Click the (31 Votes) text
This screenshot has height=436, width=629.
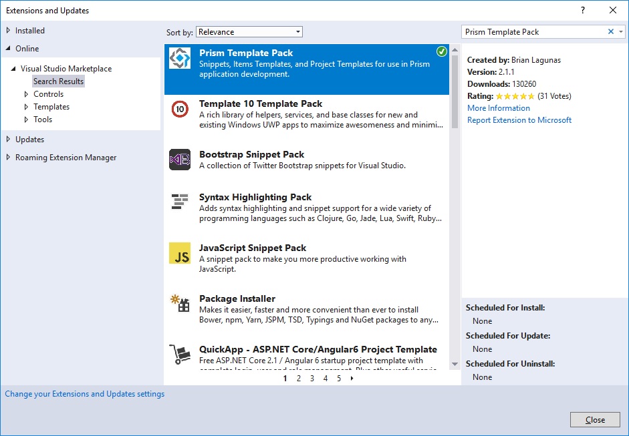coord(554,96)
